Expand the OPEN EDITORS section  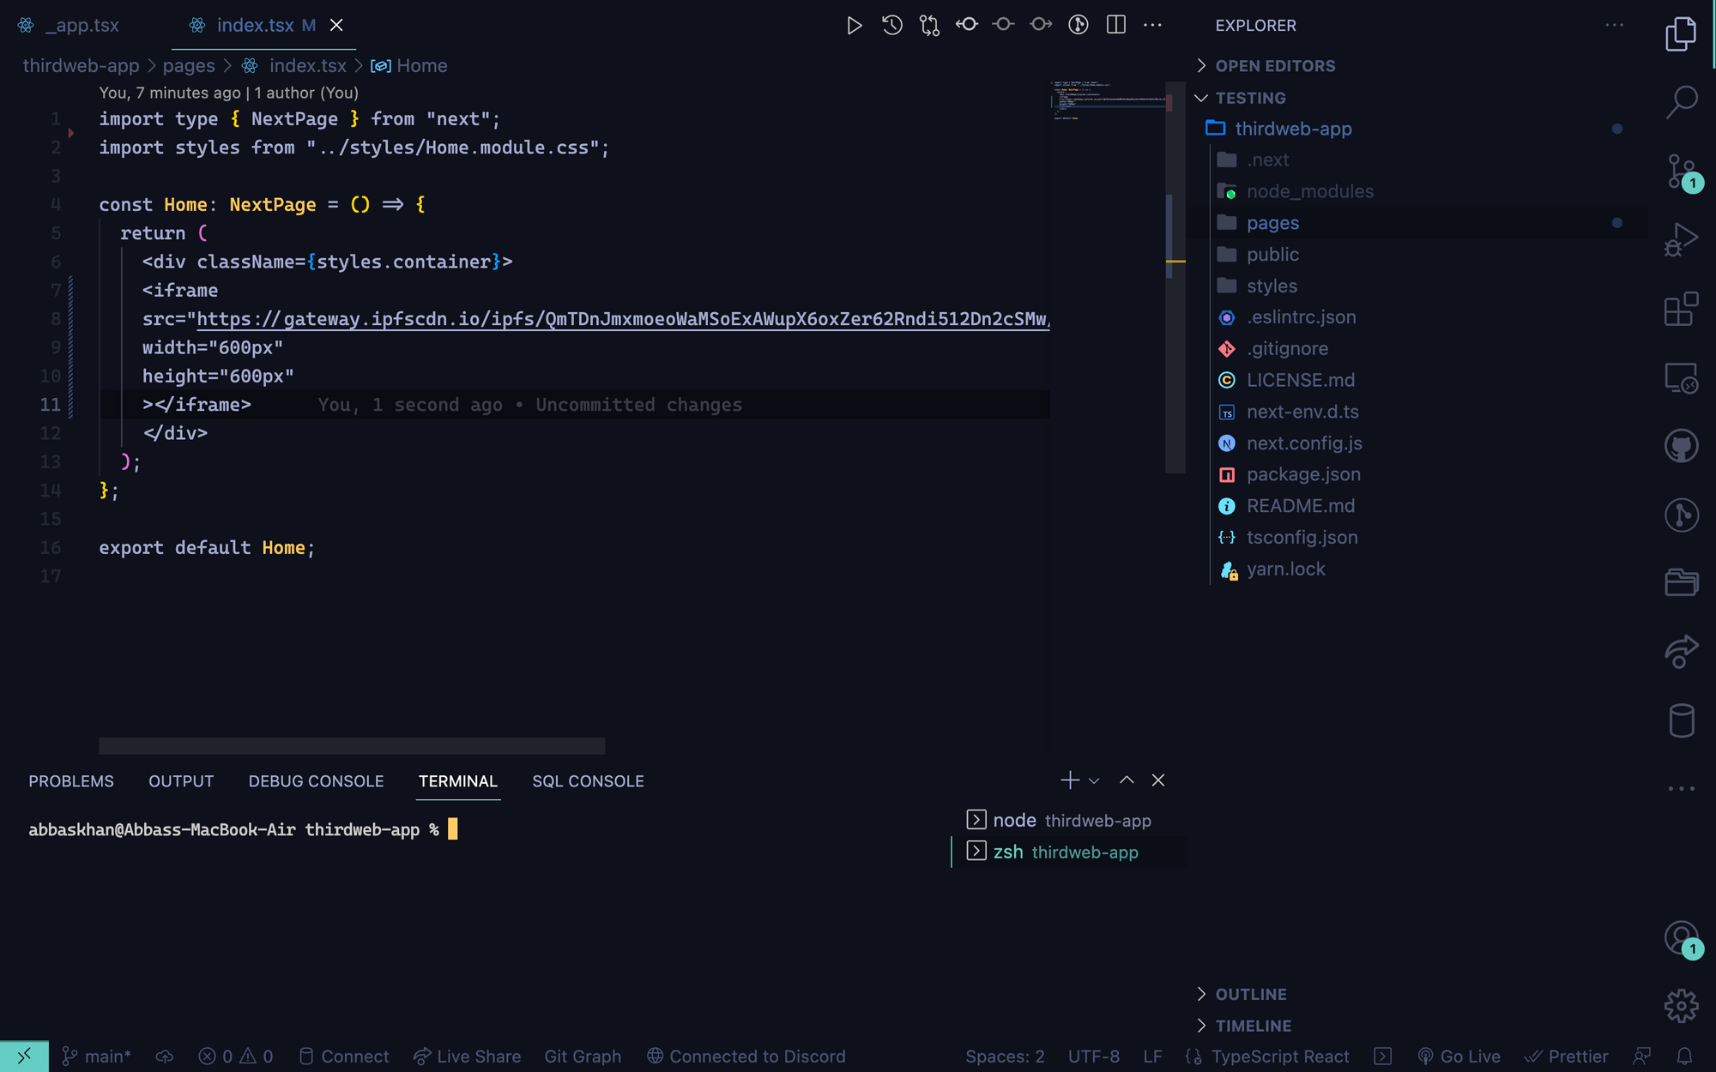tap(1275, 66)
